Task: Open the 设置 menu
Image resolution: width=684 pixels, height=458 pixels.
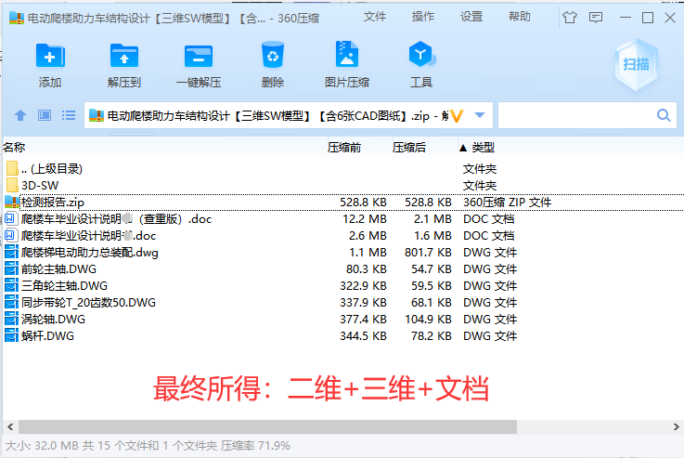Action: pos(471,17)
